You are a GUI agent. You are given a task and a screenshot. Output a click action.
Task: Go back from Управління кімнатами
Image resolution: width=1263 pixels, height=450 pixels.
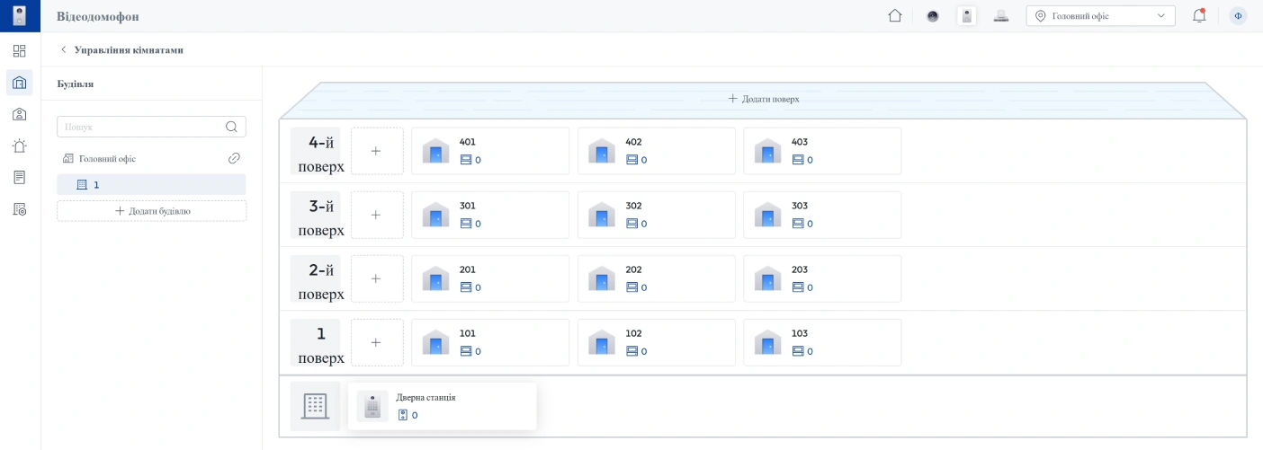[x=63, y=50]
